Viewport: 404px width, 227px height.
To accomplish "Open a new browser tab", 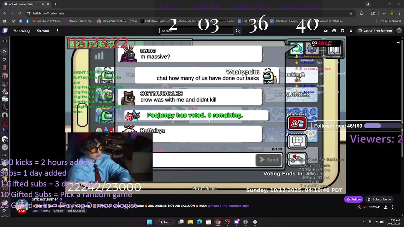I will 55,4.
